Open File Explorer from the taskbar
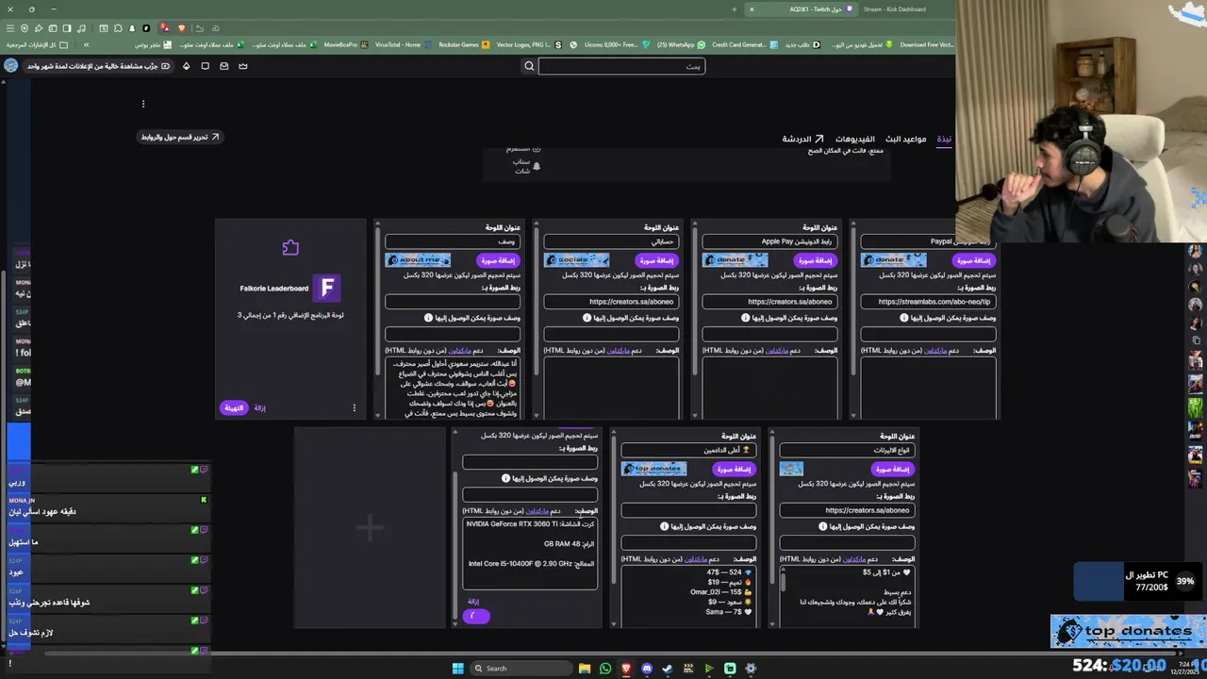This screenshot has width=1207, height=679. point(585,669)
